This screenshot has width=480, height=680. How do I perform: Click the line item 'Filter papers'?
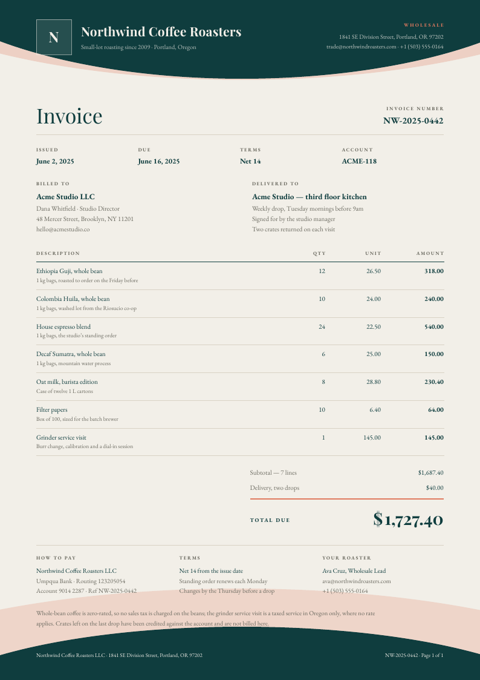52,409
